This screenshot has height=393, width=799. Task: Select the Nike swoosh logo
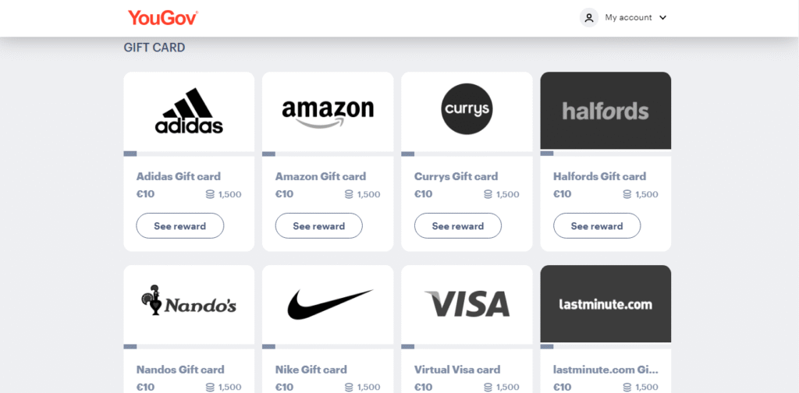(x=330, y=304)
